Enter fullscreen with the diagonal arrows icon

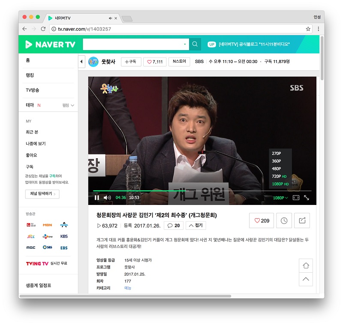[x=307, y=198]
